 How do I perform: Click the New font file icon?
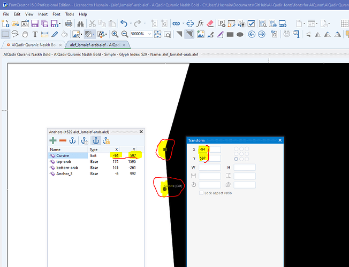point(5,23)
